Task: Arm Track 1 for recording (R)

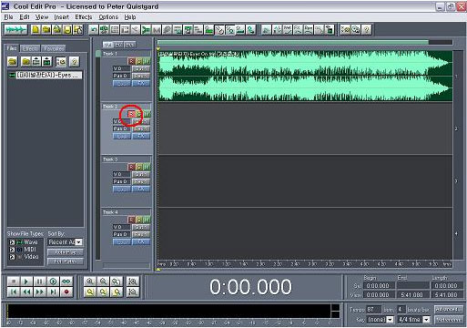Action: pos(131,61)
